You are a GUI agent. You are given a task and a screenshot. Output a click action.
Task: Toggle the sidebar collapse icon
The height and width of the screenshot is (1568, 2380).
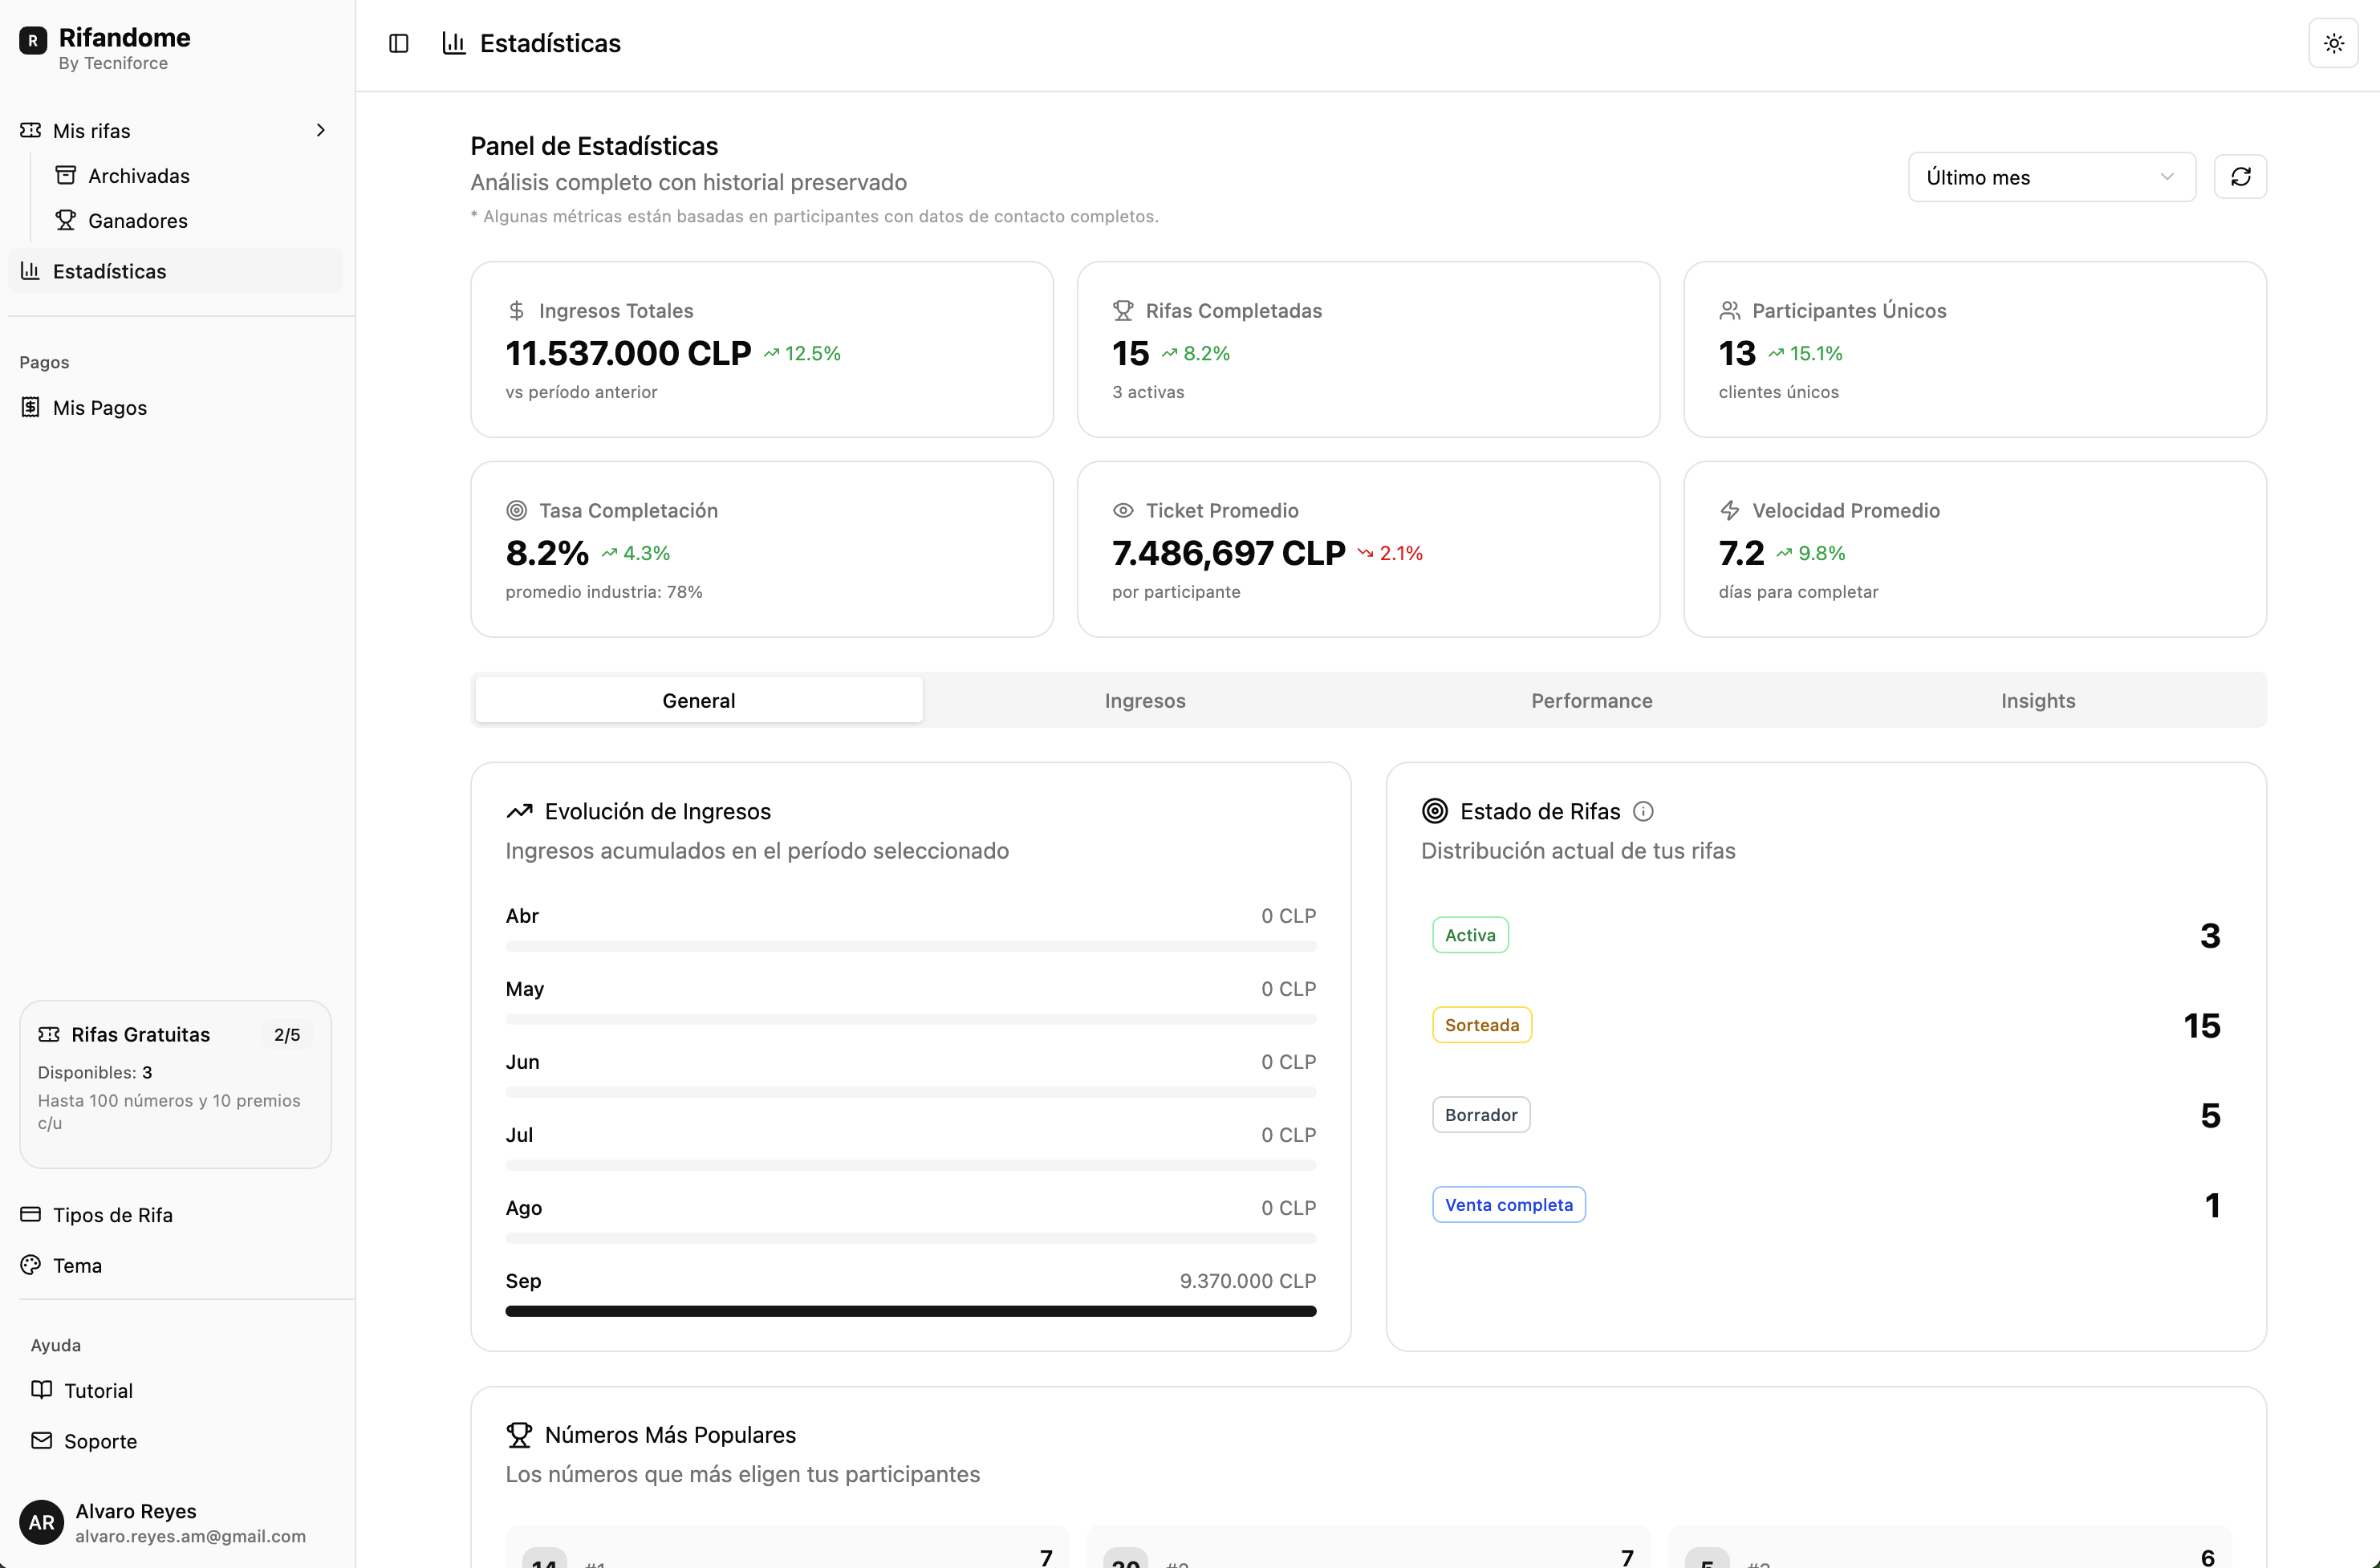pyautogui.click(x=398, y=43)
